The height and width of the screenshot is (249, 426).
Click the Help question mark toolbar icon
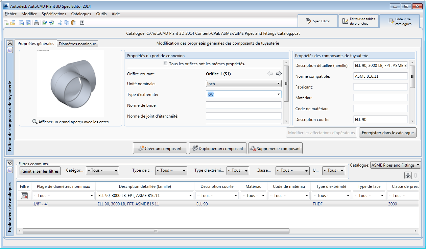click(82, 23)
